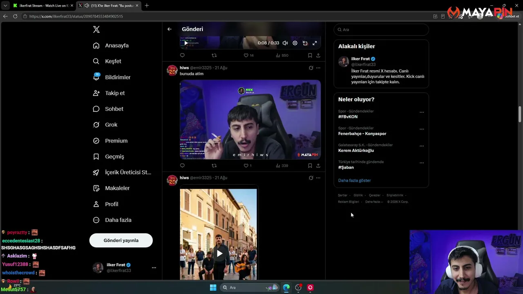Open Keşfet in the sidebar
Image resolution: width=523 pixels, height=294 pixels.
[x=107, y=61]
